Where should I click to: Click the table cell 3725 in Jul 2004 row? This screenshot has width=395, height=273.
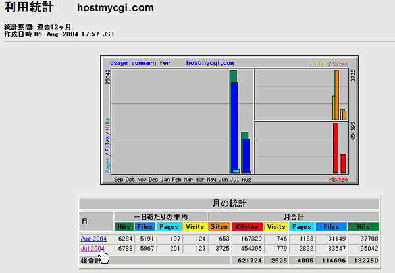[219, 249]
